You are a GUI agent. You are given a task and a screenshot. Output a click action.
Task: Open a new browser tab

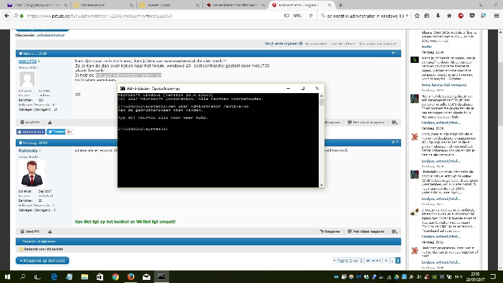340,5
